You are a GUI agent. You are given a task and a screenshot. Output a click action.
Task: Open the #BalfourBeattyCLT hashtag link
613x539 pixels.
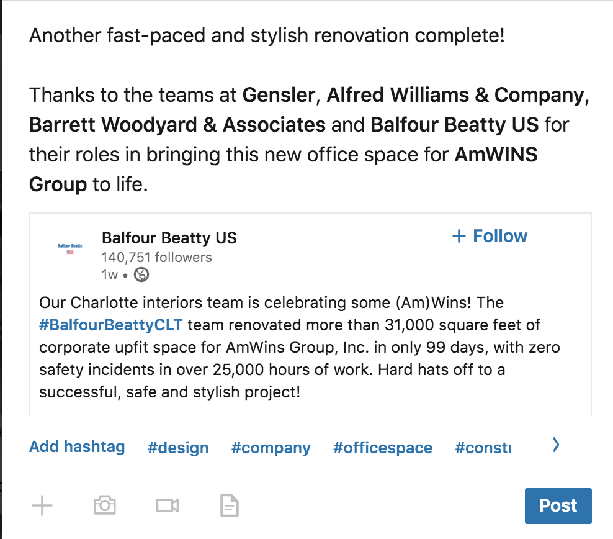pos(112,325)
